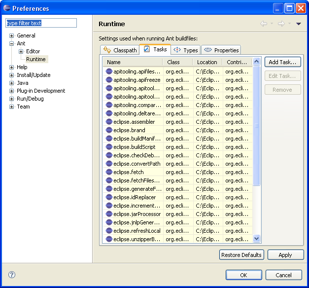This screenshot has width=309, height=288.
Task: Click the type filter text field
Action: pos(41,23)
